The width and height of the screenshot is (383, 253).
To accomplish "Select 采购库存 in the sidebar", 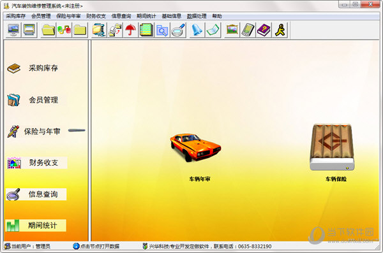I will point(43,68).
